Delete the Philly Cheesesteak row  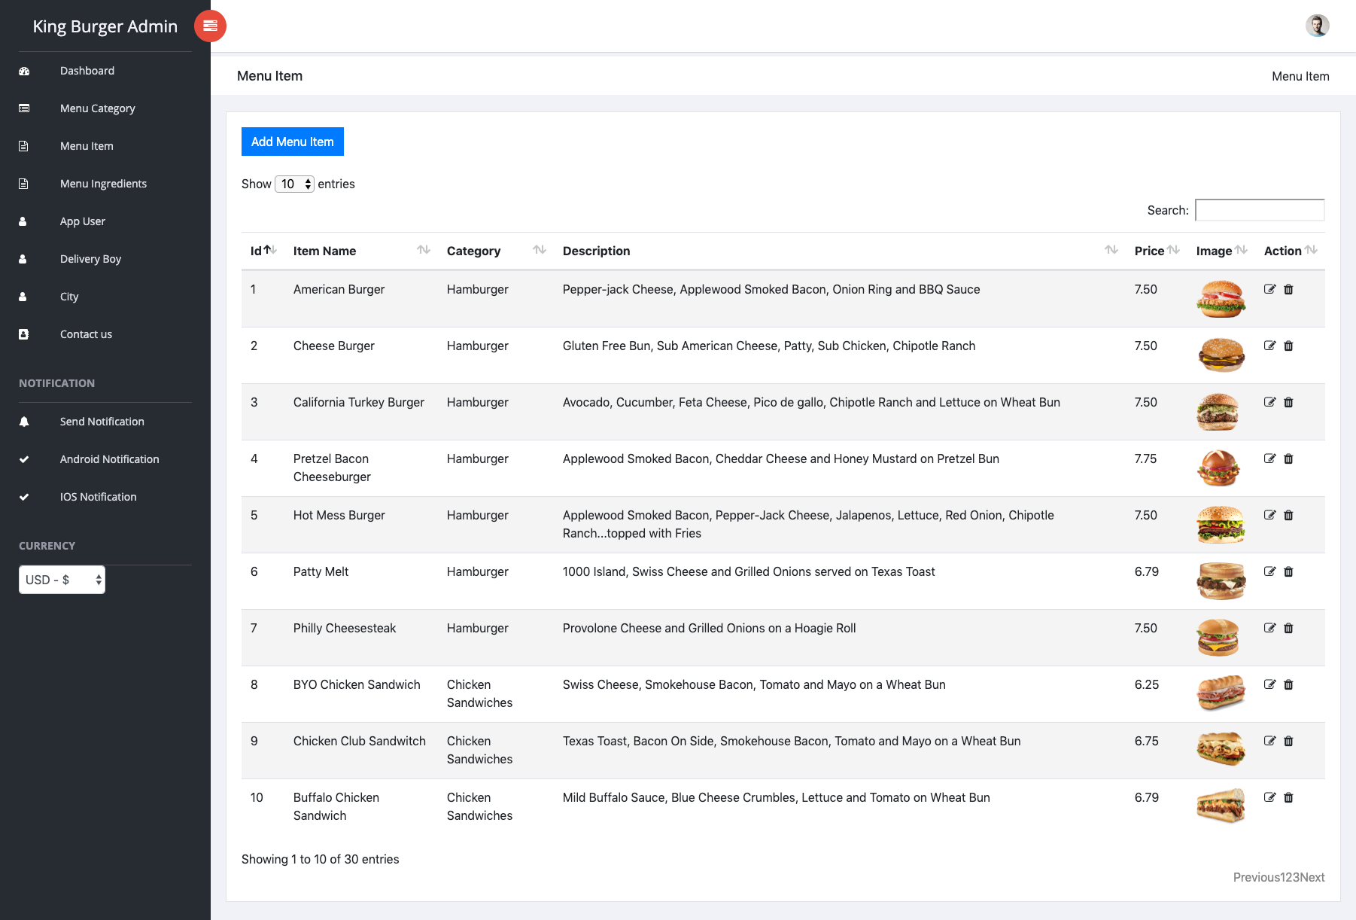pos(1288,628)
